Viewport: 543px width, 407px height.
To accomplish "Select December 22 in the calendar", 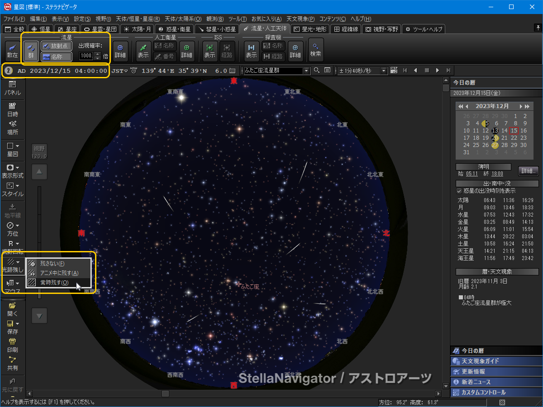I will pos(514,138).
